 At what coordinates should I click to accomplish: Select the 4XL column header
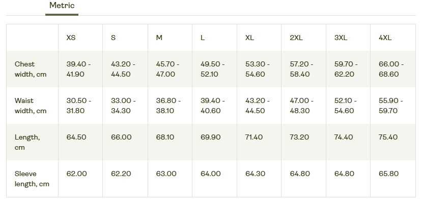click(x=385, y=38)
